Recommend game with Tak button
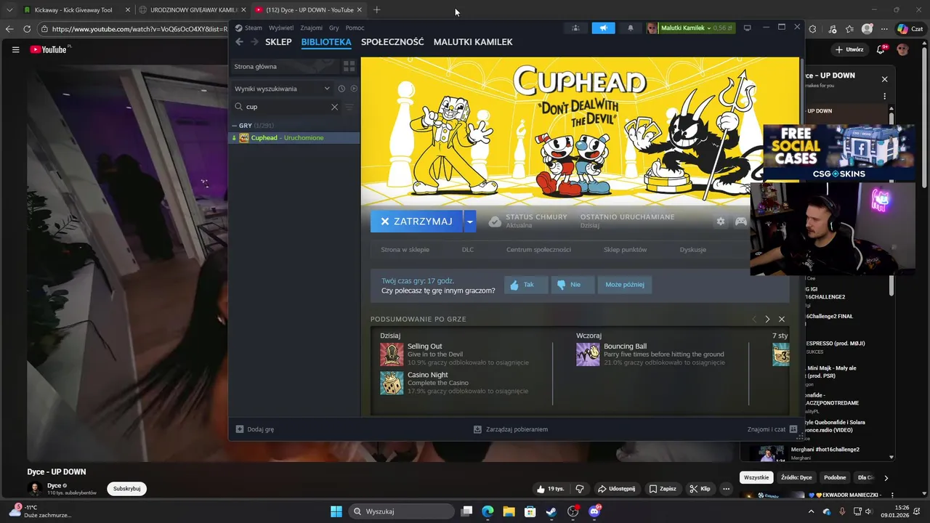The image size is (930, 523). (x=526, y=285)
